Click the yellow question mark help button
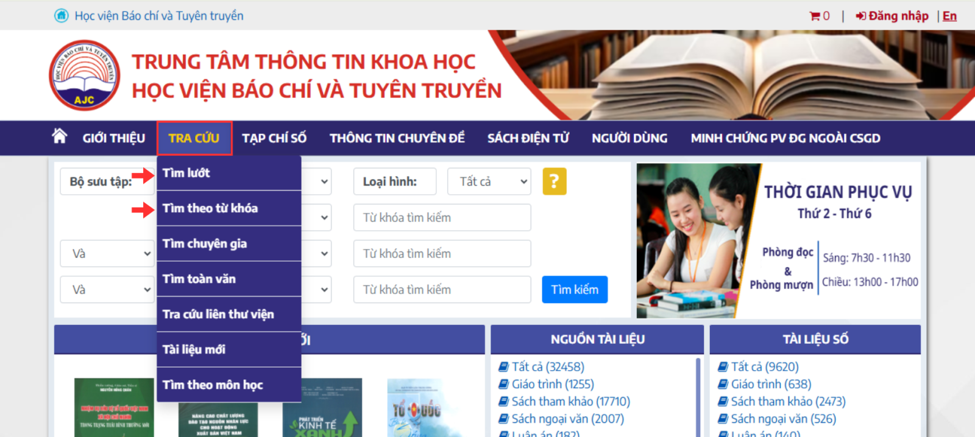This screenshot has width=975, height=437. pyautogui.click(x=555, y=181)
